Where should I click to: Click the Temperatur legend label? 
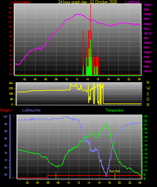coord(114,110)
